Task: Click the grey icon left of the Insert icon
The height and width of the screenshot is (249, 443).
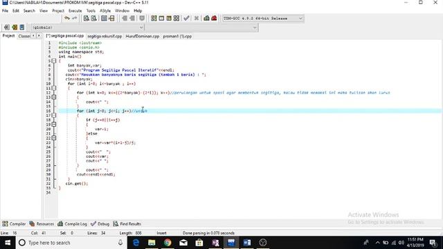Action: [x=7, y=28]
